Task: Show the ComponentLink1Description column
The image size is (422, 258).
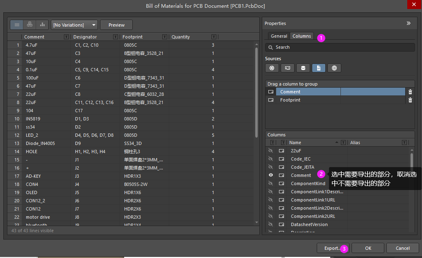Action: tap(271, 192)
